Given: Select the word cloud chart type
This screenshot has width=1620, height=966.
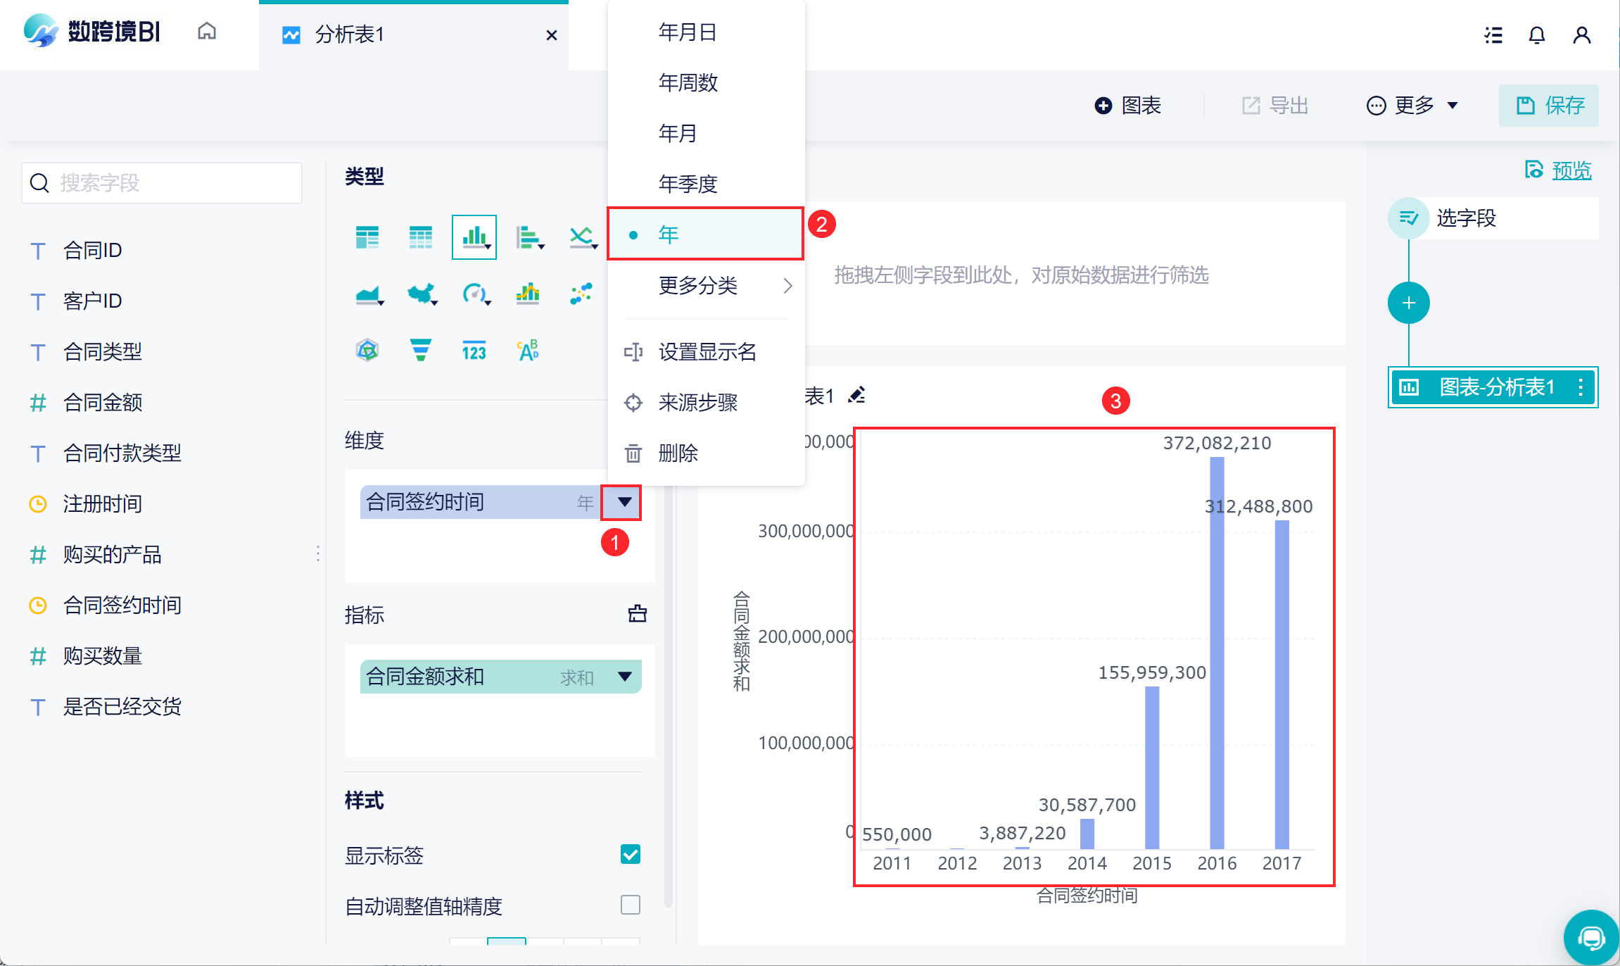Looking at the screenshot, I should point(528,350).
